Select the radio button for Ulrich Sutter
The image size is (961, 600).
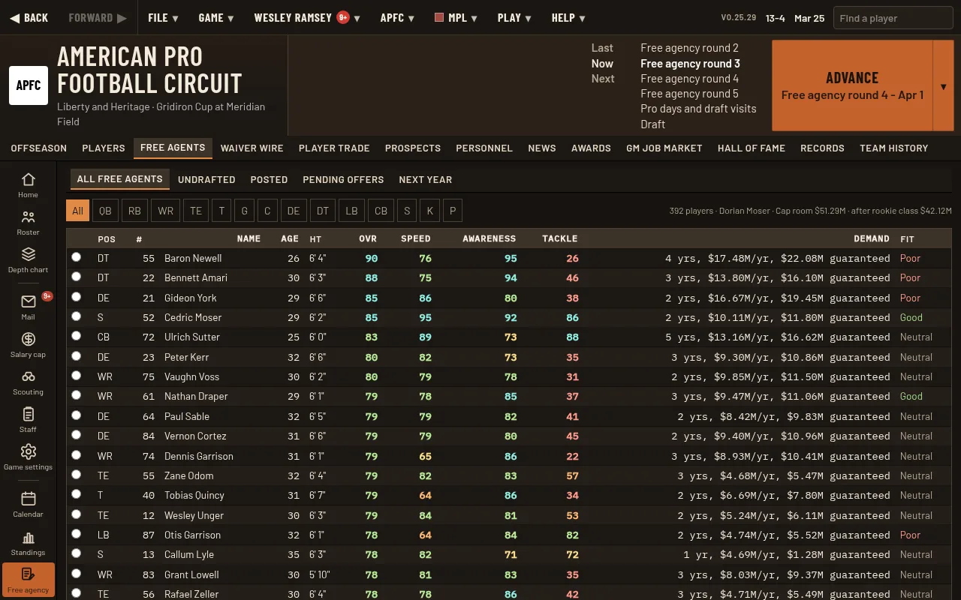point(76,336)
